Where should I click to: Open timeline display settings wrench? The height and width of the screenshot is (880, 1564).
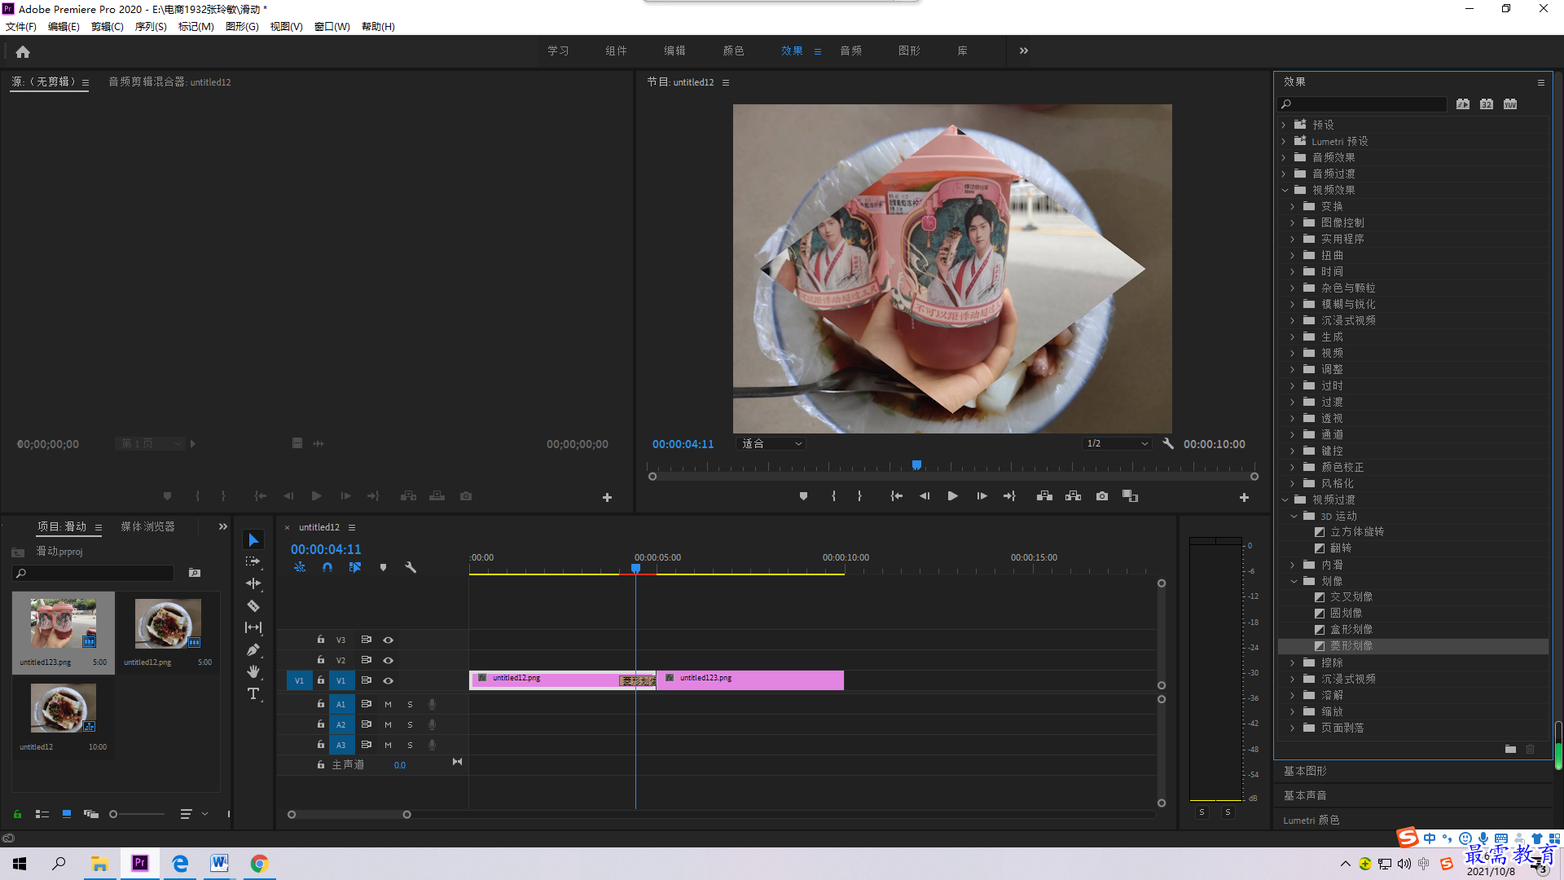(411, 567)
